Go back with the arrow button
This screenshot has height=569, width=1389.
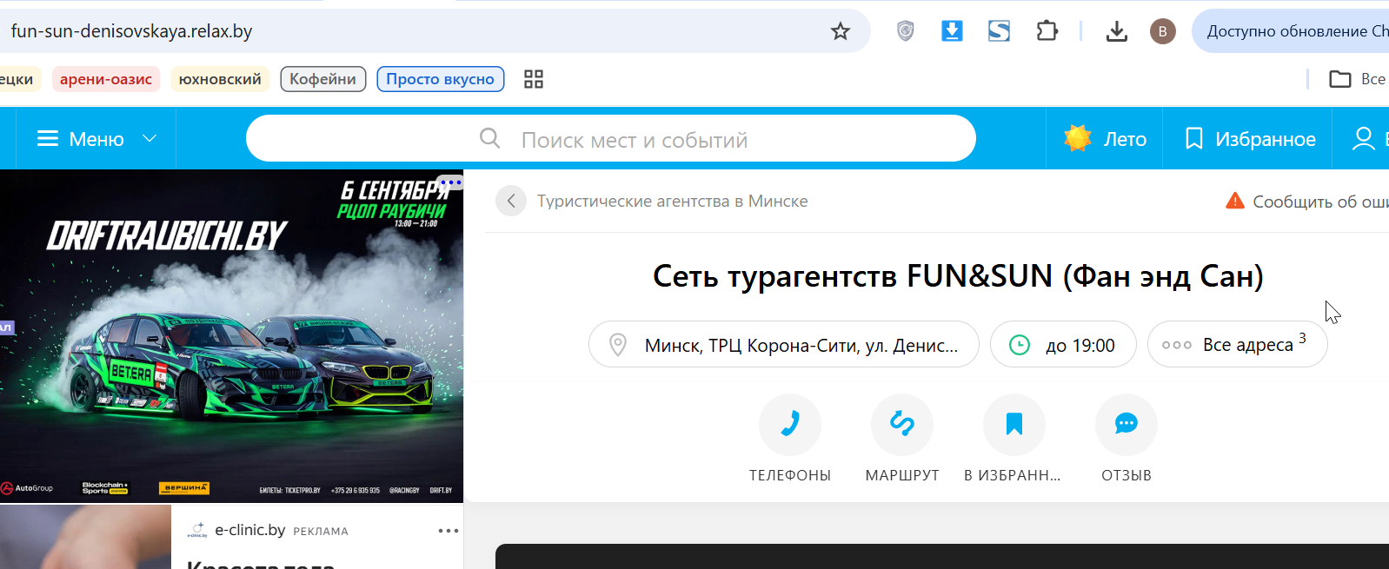tap(511, 202)
